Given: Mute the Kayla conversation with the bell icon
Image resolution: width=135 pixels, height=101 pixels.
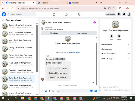Looking at the screenshot, I should (x=112, y=36).
